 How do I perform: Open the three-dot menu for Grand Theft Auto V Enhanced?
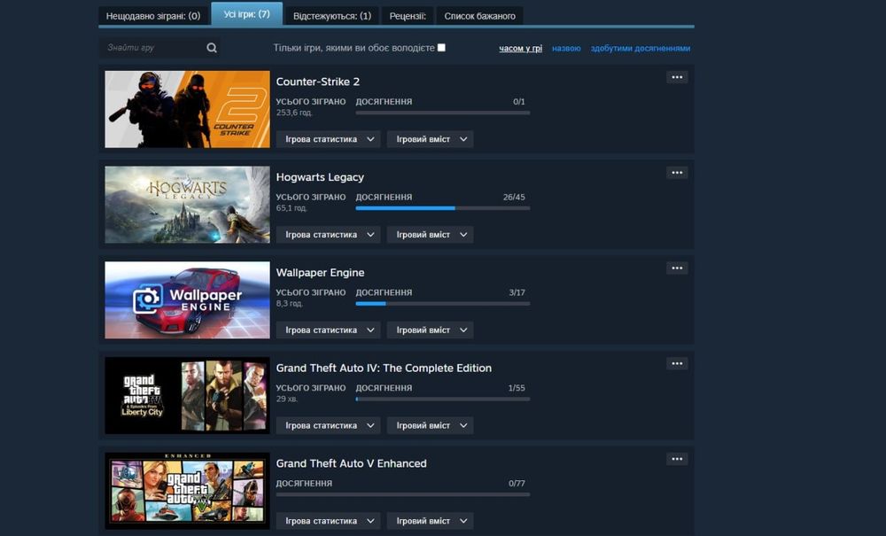tap(677, 459)
